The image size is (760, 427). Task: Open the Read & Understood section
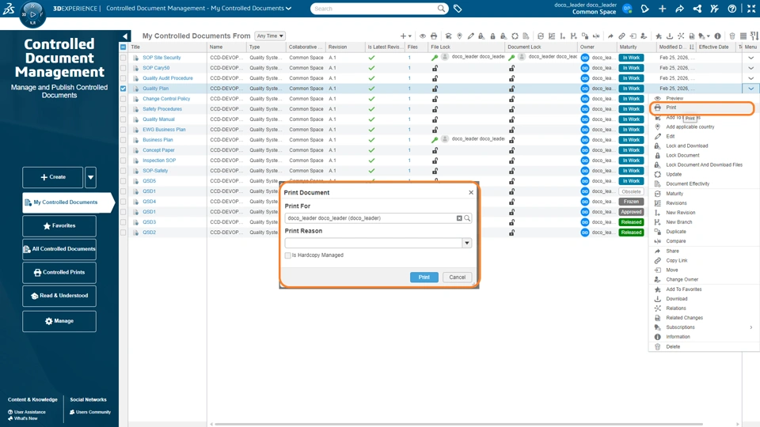(x=59, y=295)
